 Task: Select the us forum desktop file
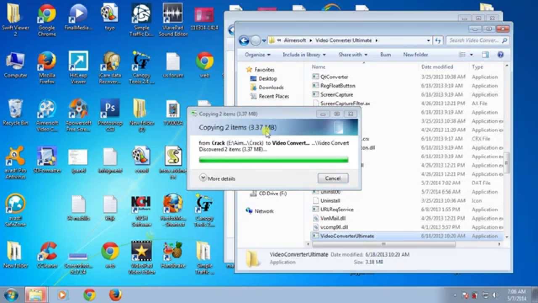pyautogui.click(x=173, y=65)
